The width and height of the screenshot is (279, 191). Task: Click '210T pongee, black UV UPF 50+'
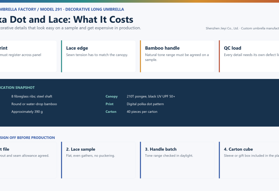pos(151,97)
